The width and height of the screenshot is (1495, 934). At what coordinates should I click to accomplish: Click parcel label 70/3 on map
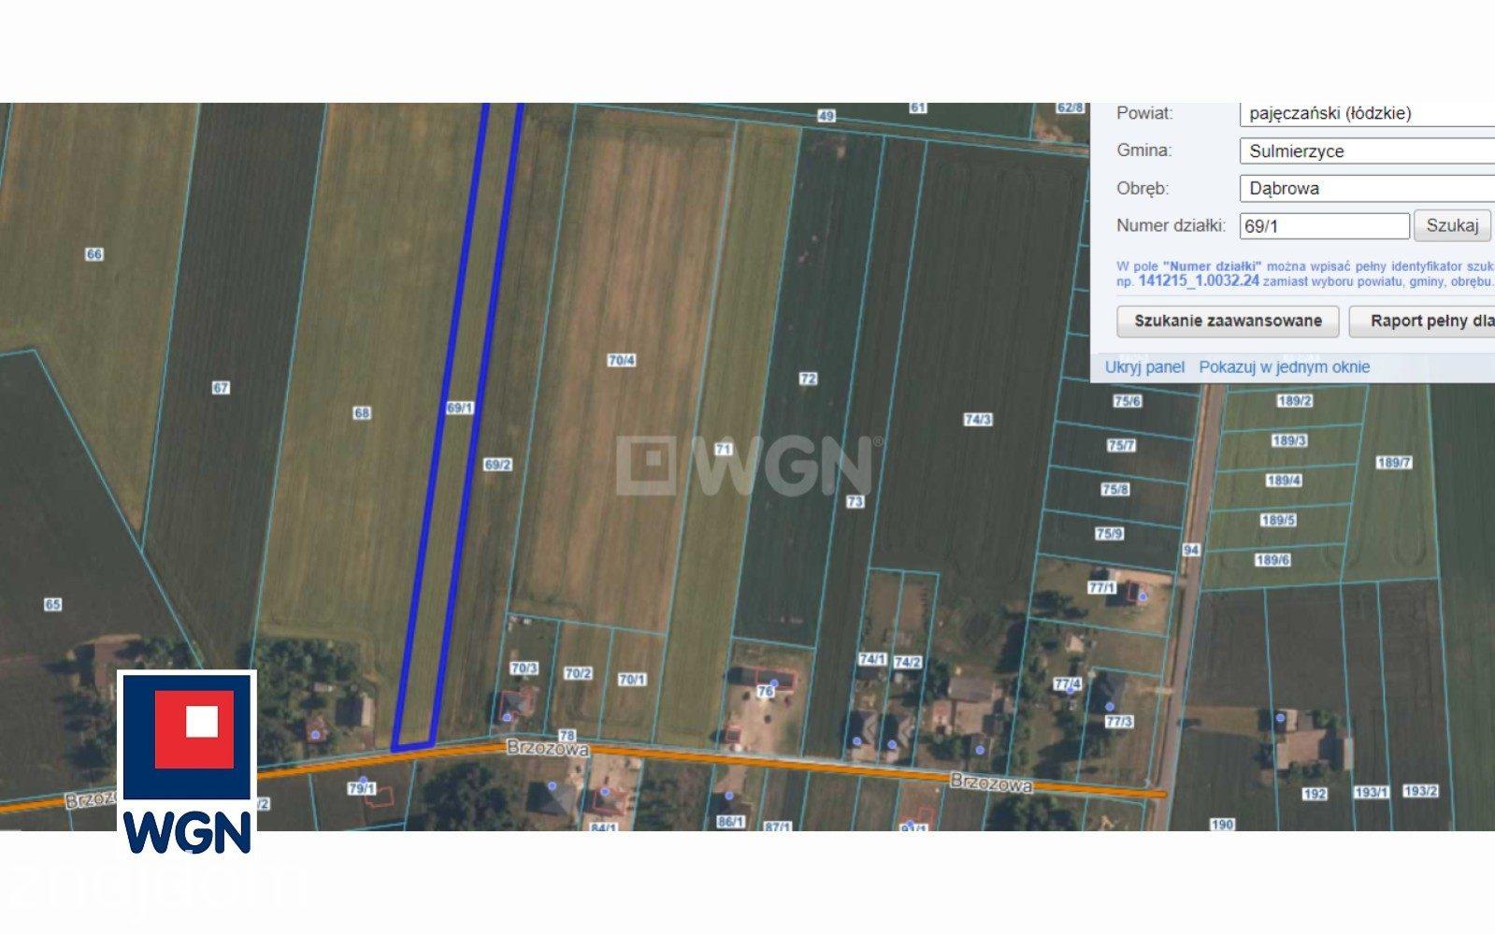(524, 668)
